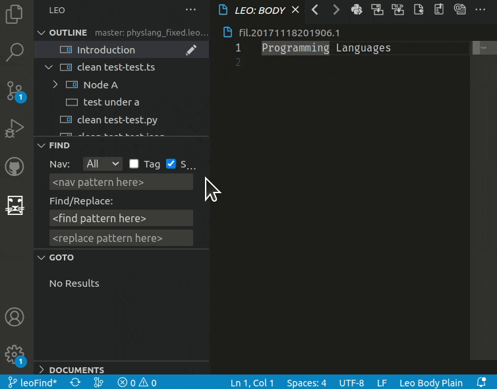The image size is (497, 389).
Task: Open the Search view in activity bar
Action: (x=15, y=51)
